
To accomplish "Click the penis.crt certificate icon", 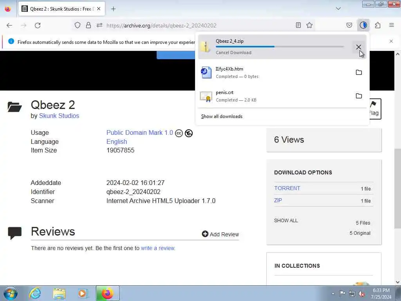I will click(206, 96).
